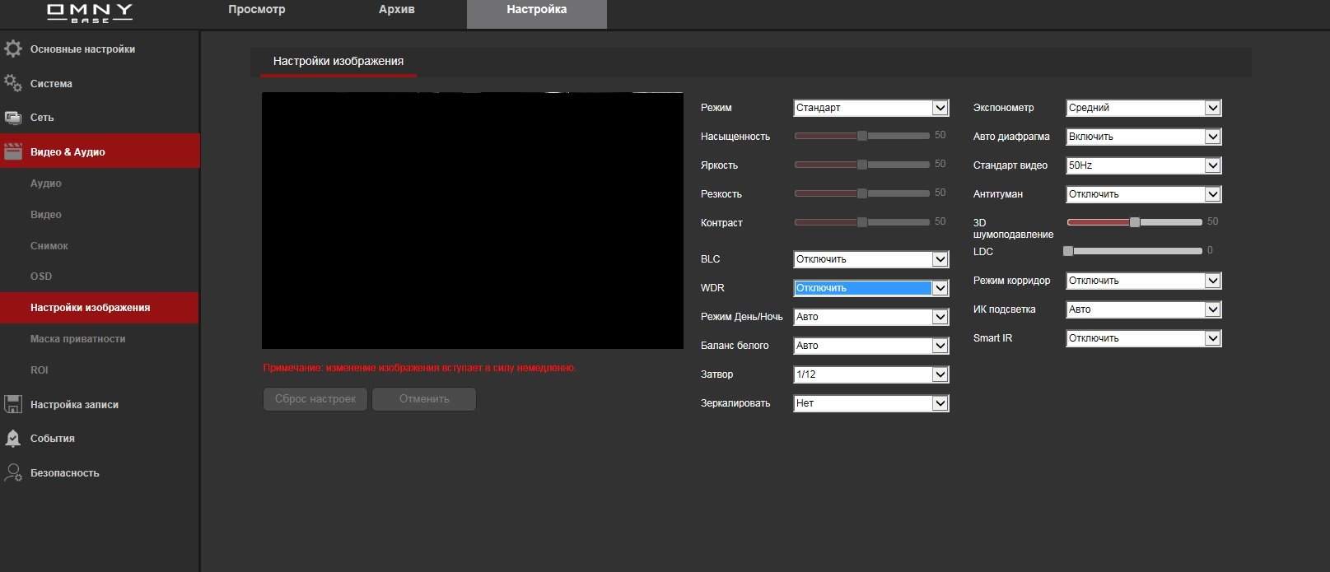
Task: Click the Яркость slider handle
Action: (x=862, y=165)
